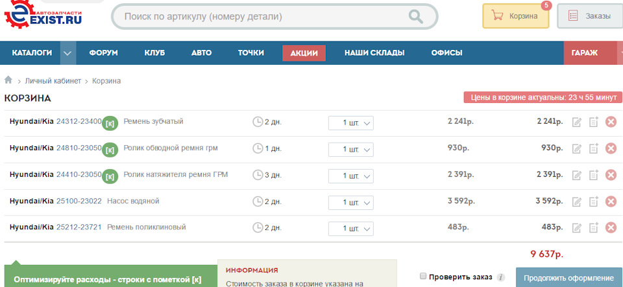Remove Ремень зубчатый from cart
Screen dimensions: 623x287
611,122
